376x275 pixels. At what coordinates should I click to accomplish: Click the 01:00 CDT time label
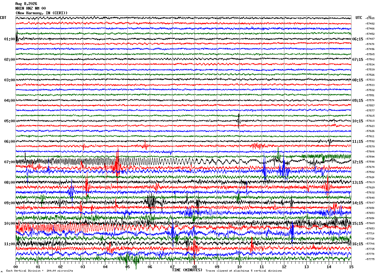[9, 39]
